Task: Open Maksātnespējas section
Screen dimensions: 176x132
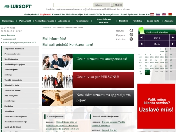Action: (x=75, y=14)
